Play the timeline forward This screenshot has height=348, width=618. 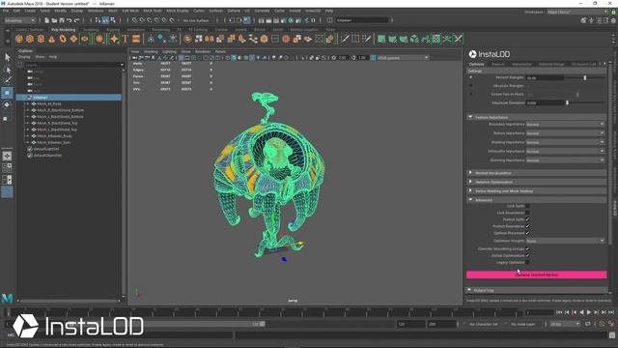(x=589, y=312)
